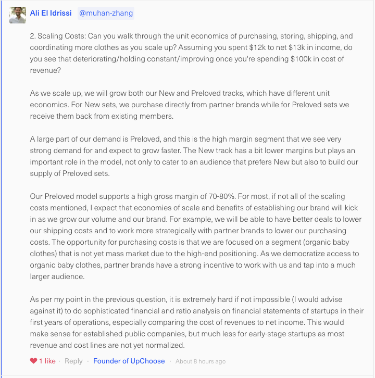Screen dimensions: 375x378
Task: Click the About 8 hours ago timestamp
Action: tap(201, 361)
